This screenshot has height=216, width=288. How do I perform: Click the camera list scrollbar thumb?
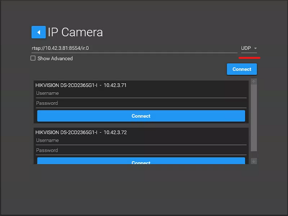point(253,118)
